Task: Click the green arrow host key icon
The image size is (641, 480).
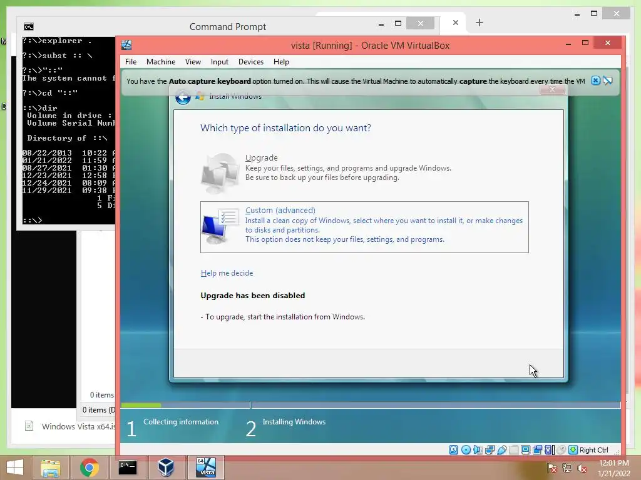Action: tap(573, 450)
